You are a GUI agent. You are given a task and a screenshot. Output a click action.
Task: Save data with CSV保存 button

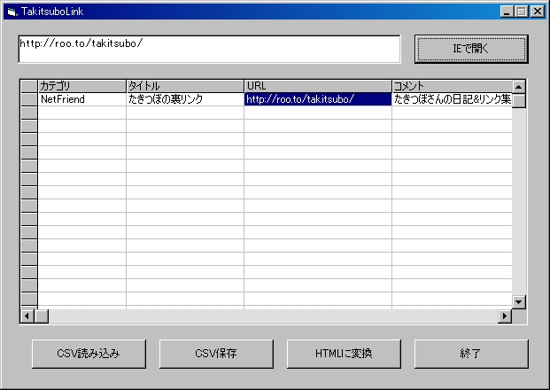[x=216, y=353]
